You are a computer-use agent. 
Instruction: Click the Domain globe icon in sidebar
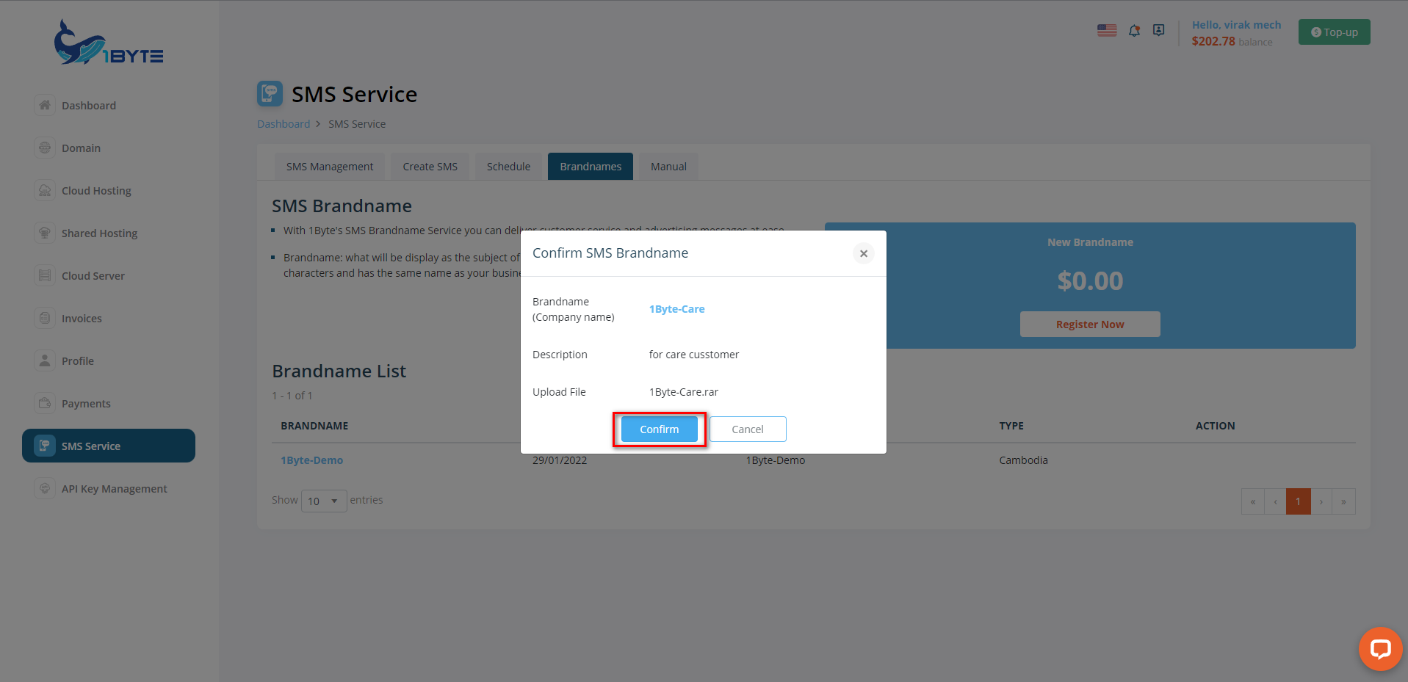coord(45,148)
